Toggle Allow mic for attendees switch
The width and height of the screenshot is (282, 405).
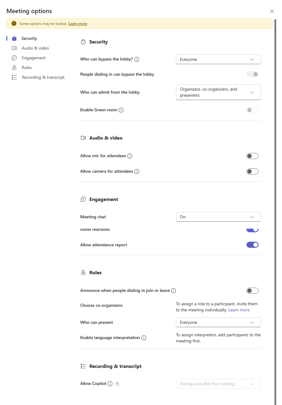252,156
